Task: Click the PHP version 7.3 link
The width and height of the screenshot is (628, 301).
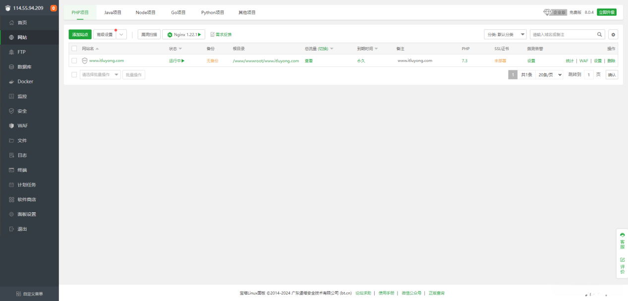Action: coord(464,60)
